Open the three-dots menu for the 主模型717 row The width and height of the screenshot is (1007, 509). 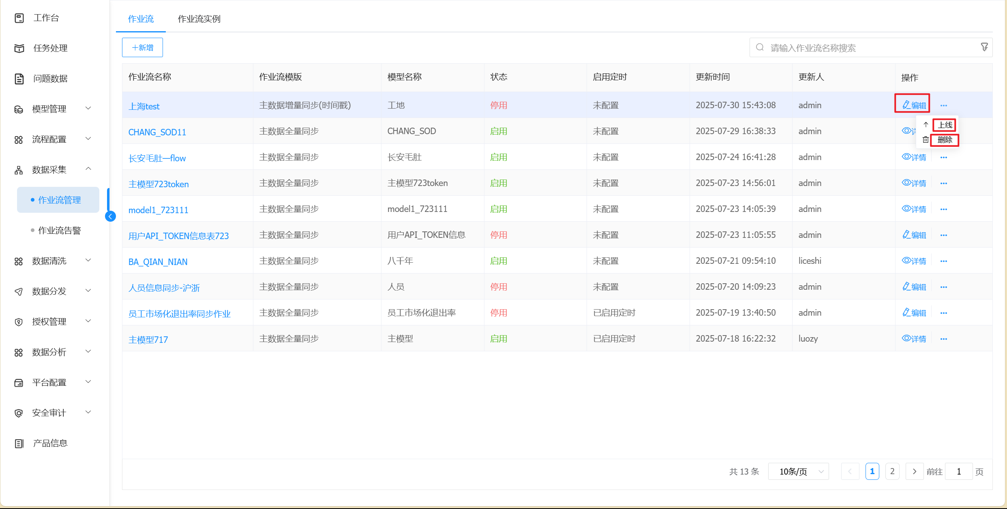click(944, 339)
